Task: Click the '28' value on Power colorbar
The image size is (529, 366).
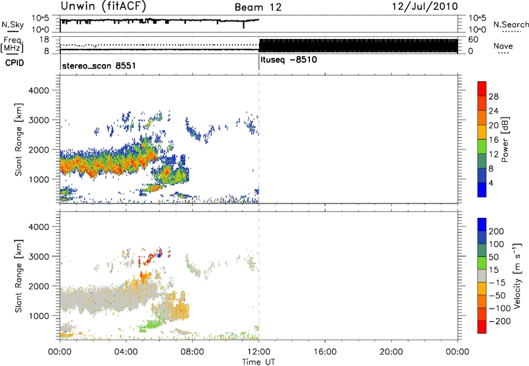Action: pyautogui.click(x=493, y=96)
